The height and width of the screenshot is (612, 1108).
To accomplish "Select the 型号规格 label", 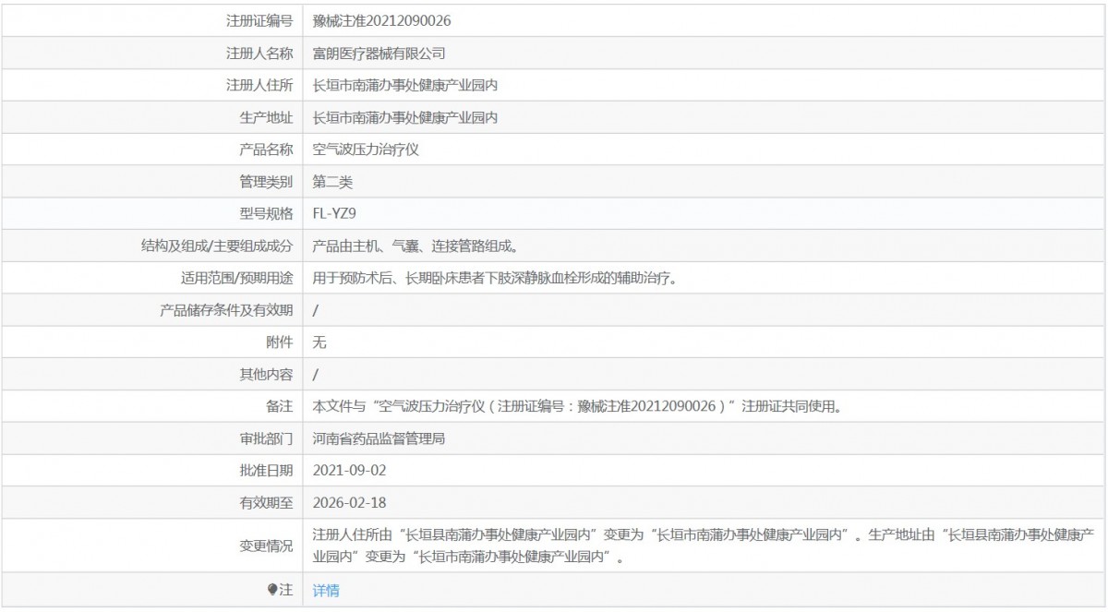I will coord(266,214).
